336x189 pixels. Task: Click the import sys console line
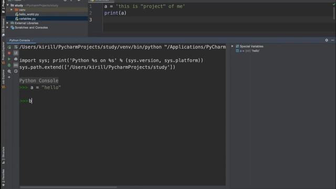click(x=111, y=60)
